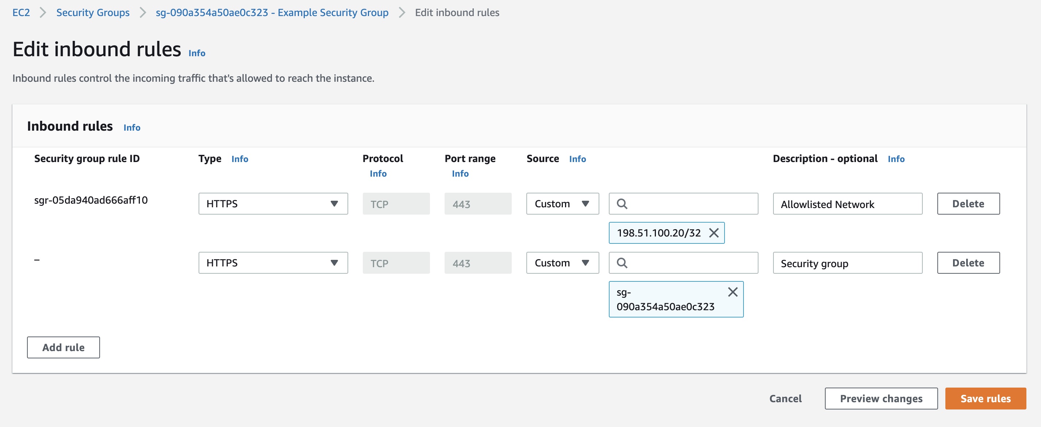The width and height of the screenshot is (1041, 427).
Task: Click the search icon in the first rule's source field
Action: tap(623, 204)
